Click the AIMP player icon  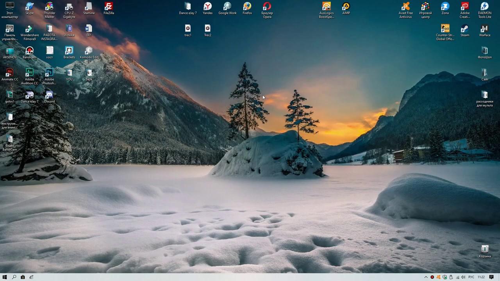pyautogui.click(x=346, y=7)
